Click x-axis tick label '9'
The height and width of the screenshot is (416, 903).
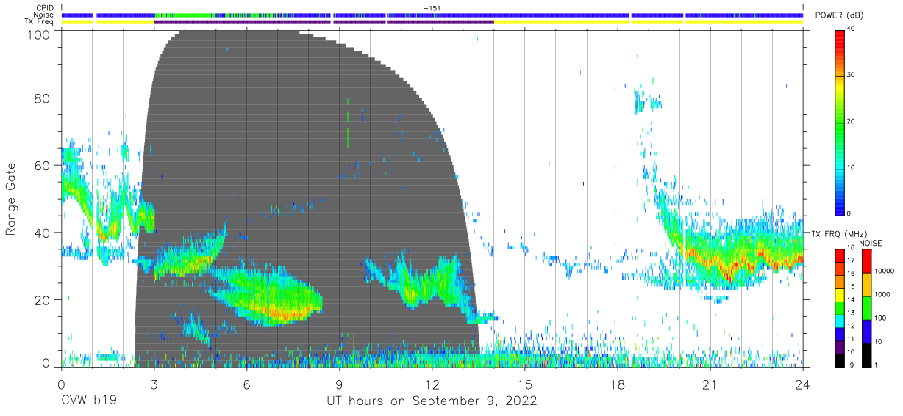pyautogui.click(x=340, y=384)
